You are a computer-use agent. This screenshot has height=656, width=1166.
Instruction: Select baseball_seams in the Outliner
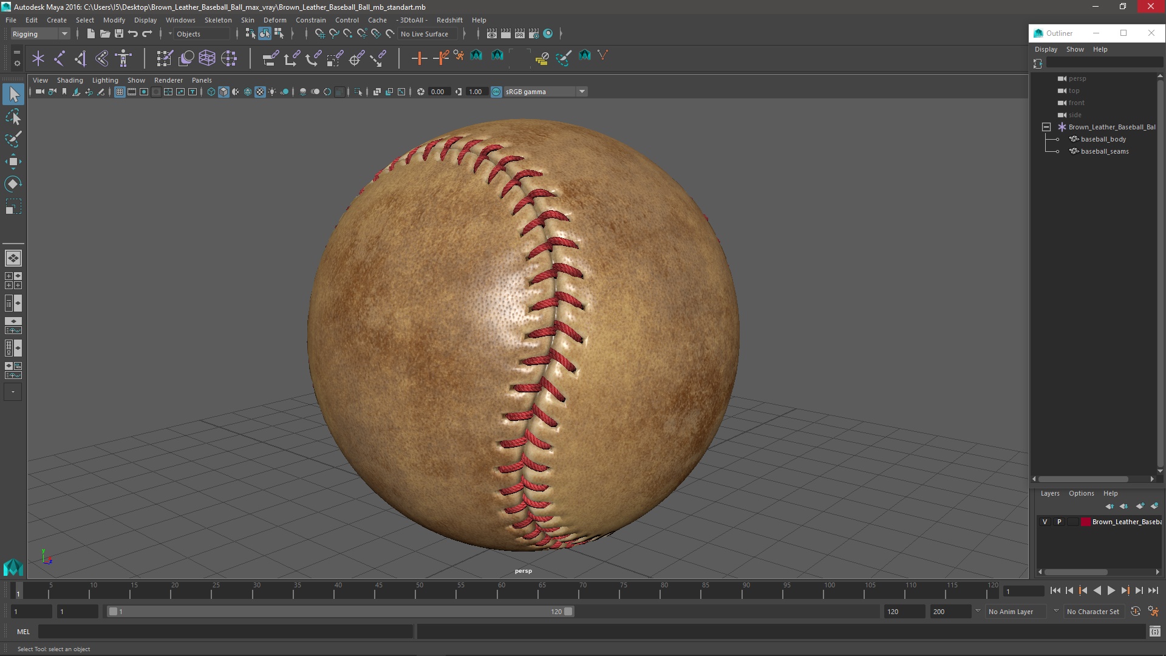click(1104, 151)
